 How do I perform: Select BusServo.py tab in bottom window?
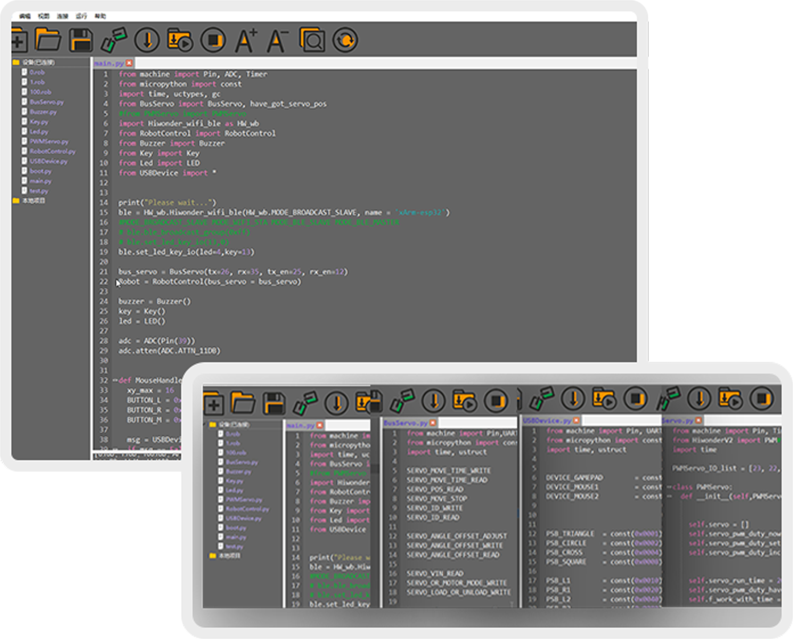coord(405,423)
